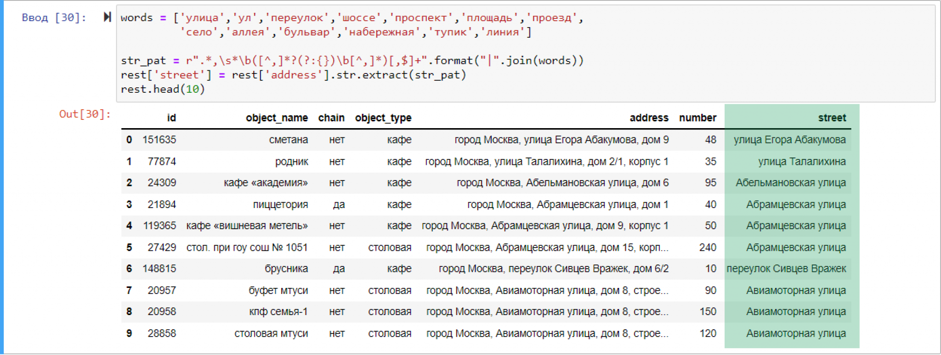This screenshot has height=355, width=941.
Task: Click the row index 9 label
Action: pyautogui.click(x=129, y=333)
